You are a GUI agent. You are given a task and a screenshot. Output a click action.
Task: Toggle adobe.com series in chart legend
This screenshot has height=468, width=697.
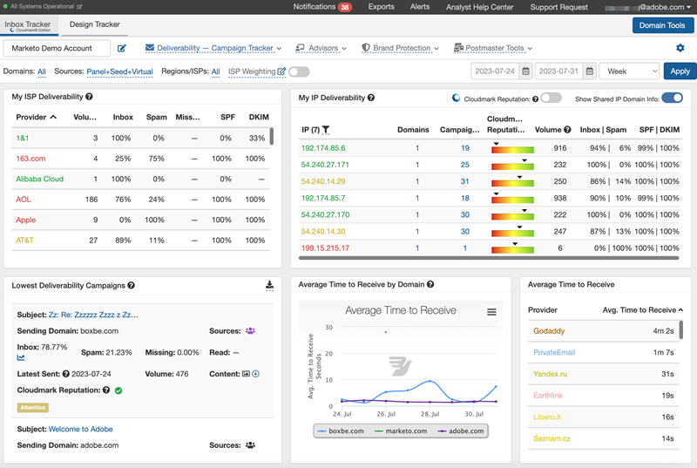click(x=461, y=431)
